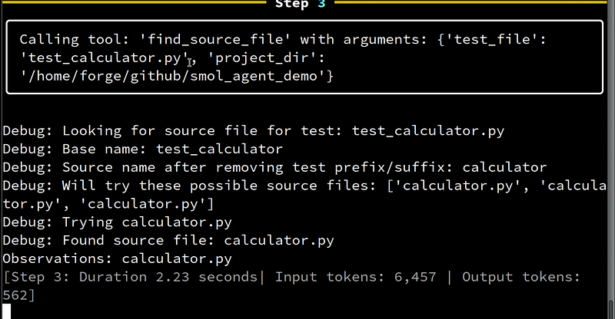Click the 'Found source file: calculator.py' line

pyautogui.click(x=168, y=240)
